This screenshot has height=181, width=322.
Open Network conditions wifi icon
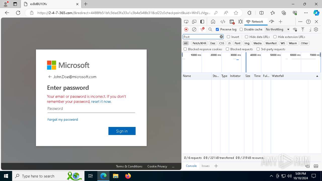point(295,29)
